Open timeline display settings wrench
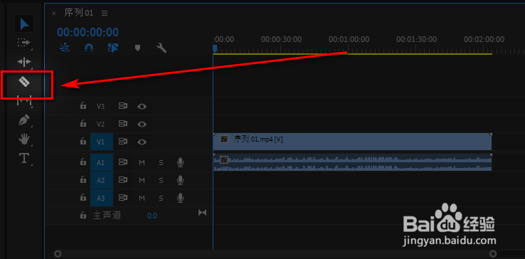Screen dimensions: 525x259 (161, 48)
